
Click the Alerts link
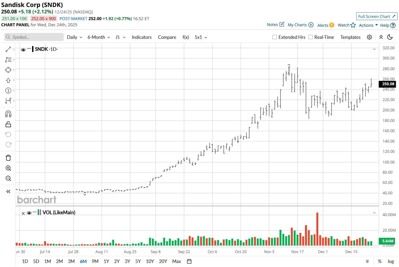pos(326,25)
